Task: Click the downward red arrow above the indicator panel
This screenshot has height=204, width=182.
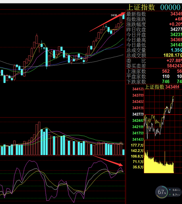Action: coord(108,161)
